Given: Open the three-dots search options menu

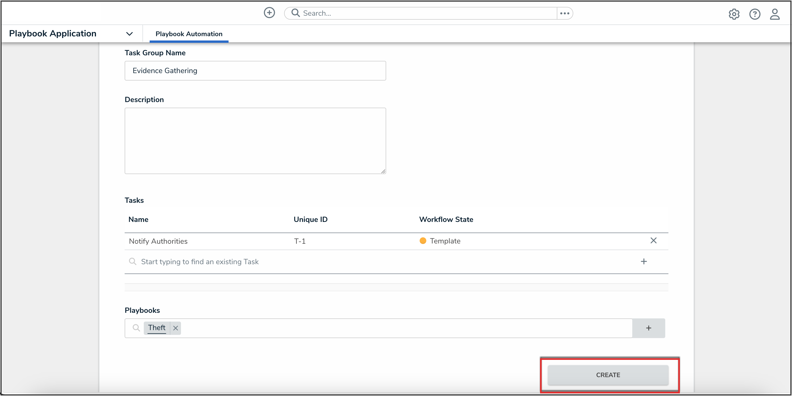Looking at the screenshot, I should click(564, 13).
